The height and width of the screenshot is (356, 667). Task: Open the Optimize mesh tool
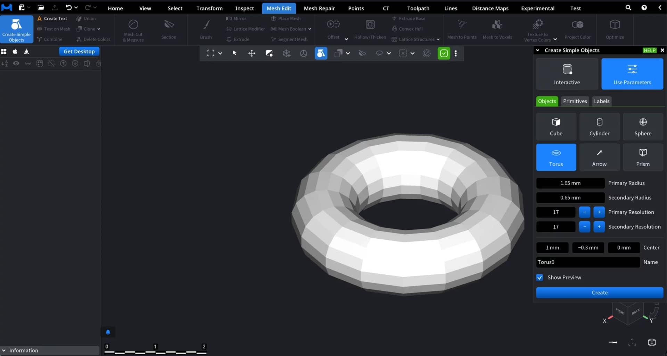pos(615,29)
